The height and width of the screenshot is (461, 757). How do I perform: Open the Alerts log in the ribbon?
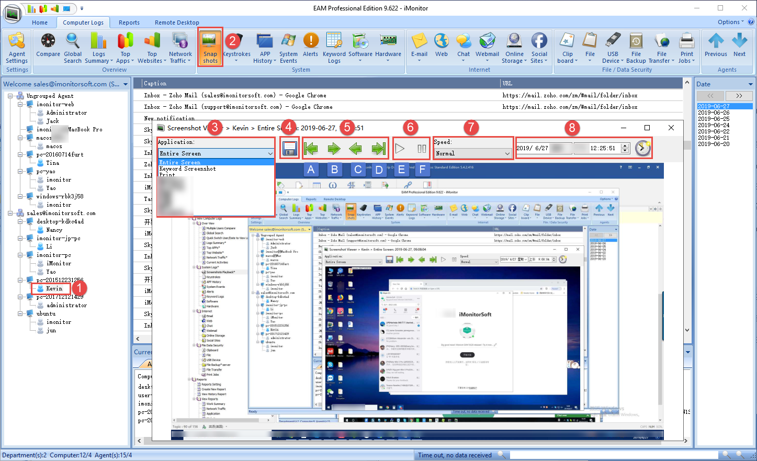point(310,45)
